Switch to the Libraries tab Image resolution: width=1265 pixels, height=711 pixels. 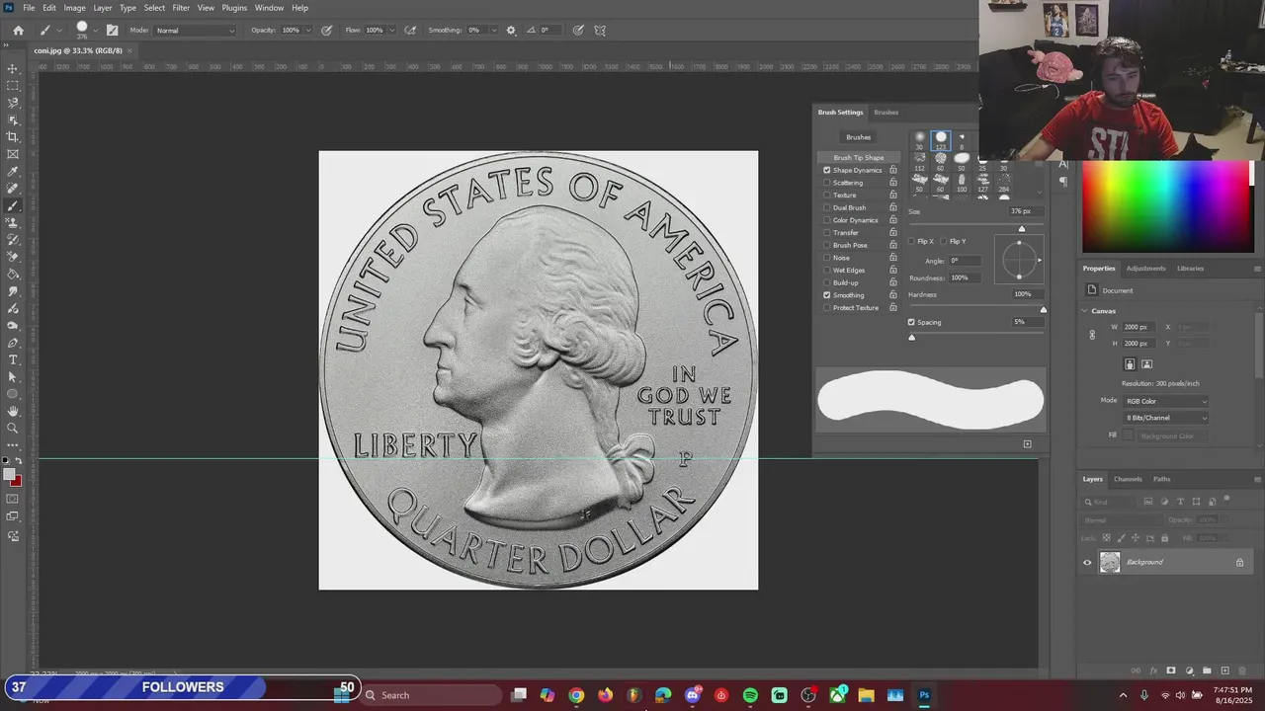(1190, 269)
